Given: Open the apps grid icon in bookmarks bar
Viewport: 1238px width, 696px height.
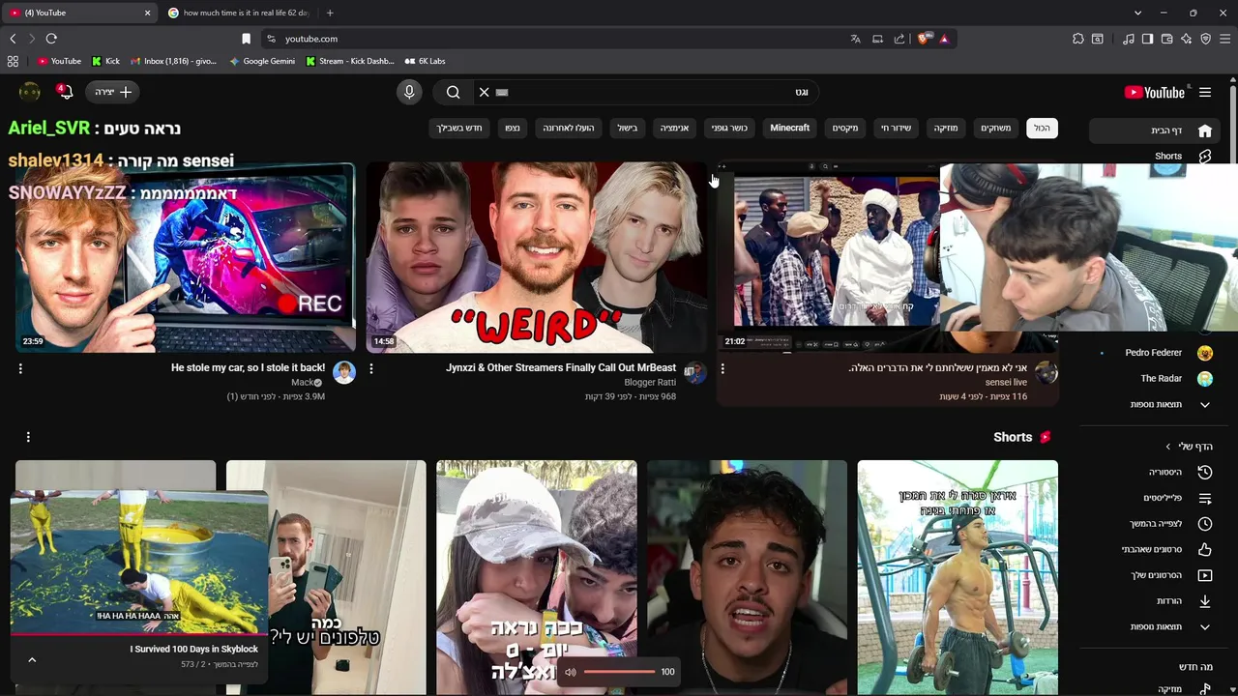Looking at the screenshot, I should pyautogui.click(x=13, y=61).
